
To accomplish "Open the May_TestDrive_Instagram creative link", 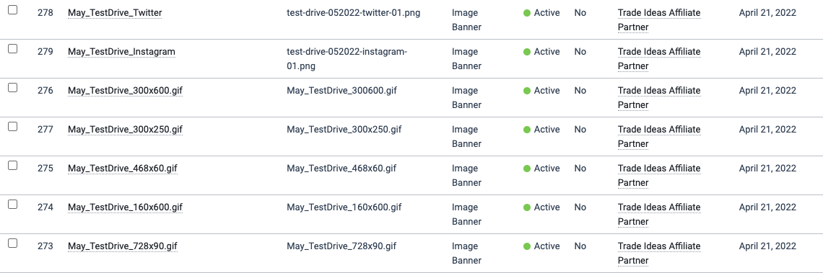I will click(122, 52).
